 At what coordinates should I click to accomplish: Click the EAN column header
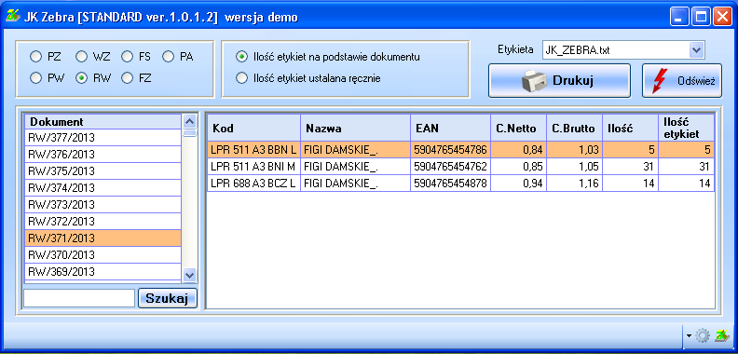coord(450,128)
